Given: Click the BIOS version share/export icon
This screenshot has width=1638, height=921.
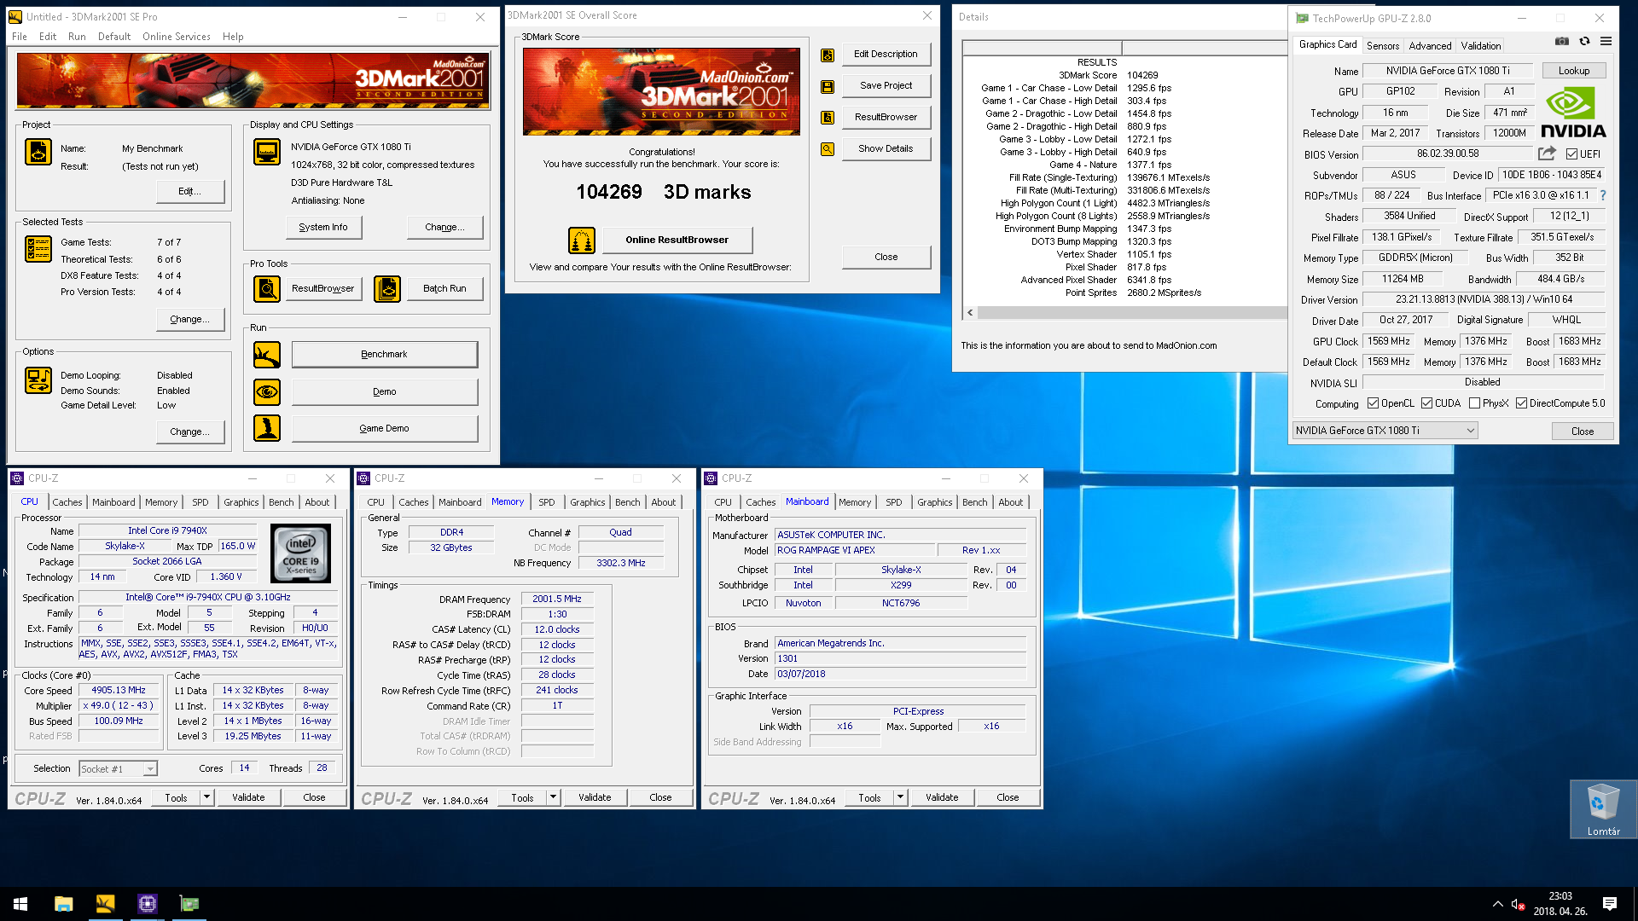Looking at the screenshot, I should tap(1547, 153).
